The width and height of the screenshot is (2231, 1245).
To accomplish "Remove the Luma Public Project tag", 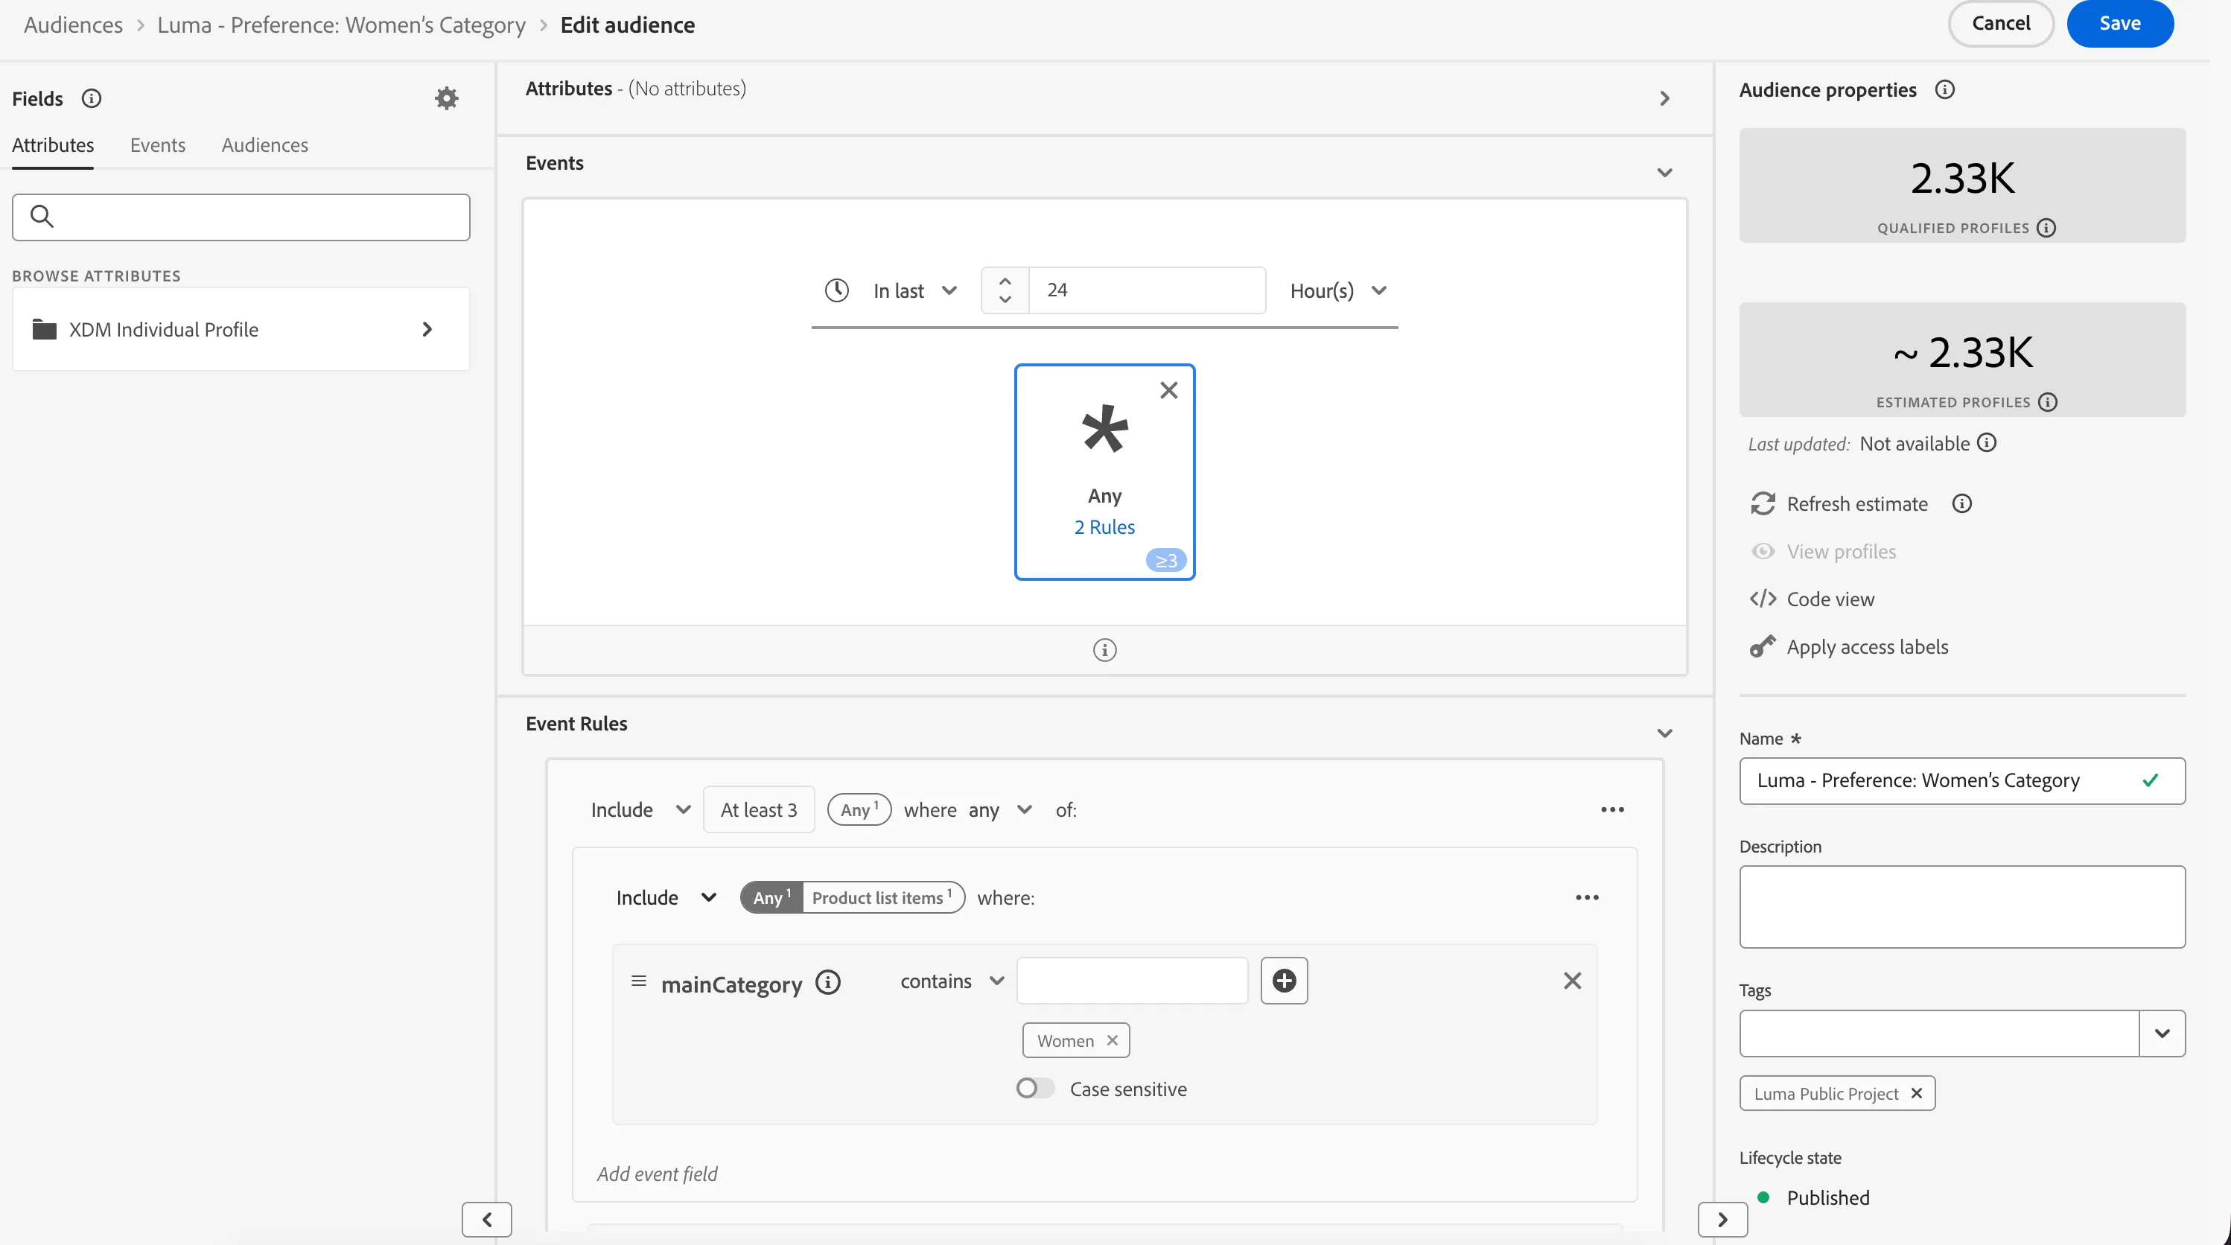I will coord(1917,1094).
